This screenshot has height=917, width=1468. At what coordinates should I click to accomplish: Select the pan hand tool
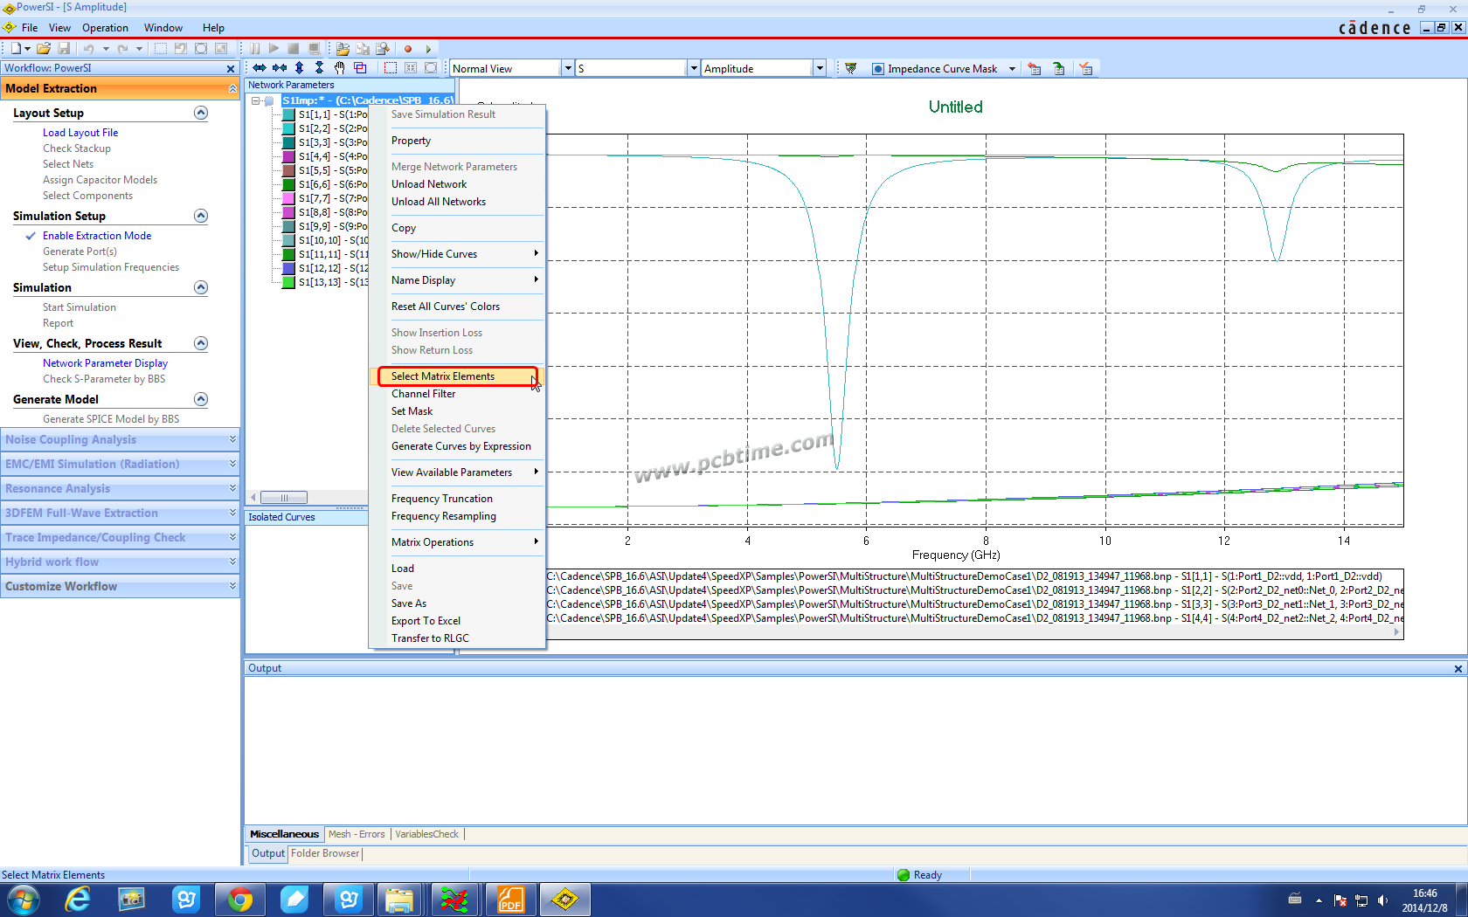click(339, 68)
